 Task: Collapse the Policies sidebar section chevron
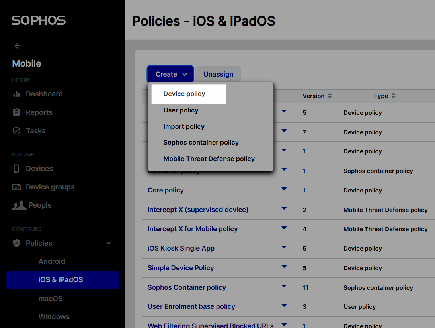[x=109, y=243]
